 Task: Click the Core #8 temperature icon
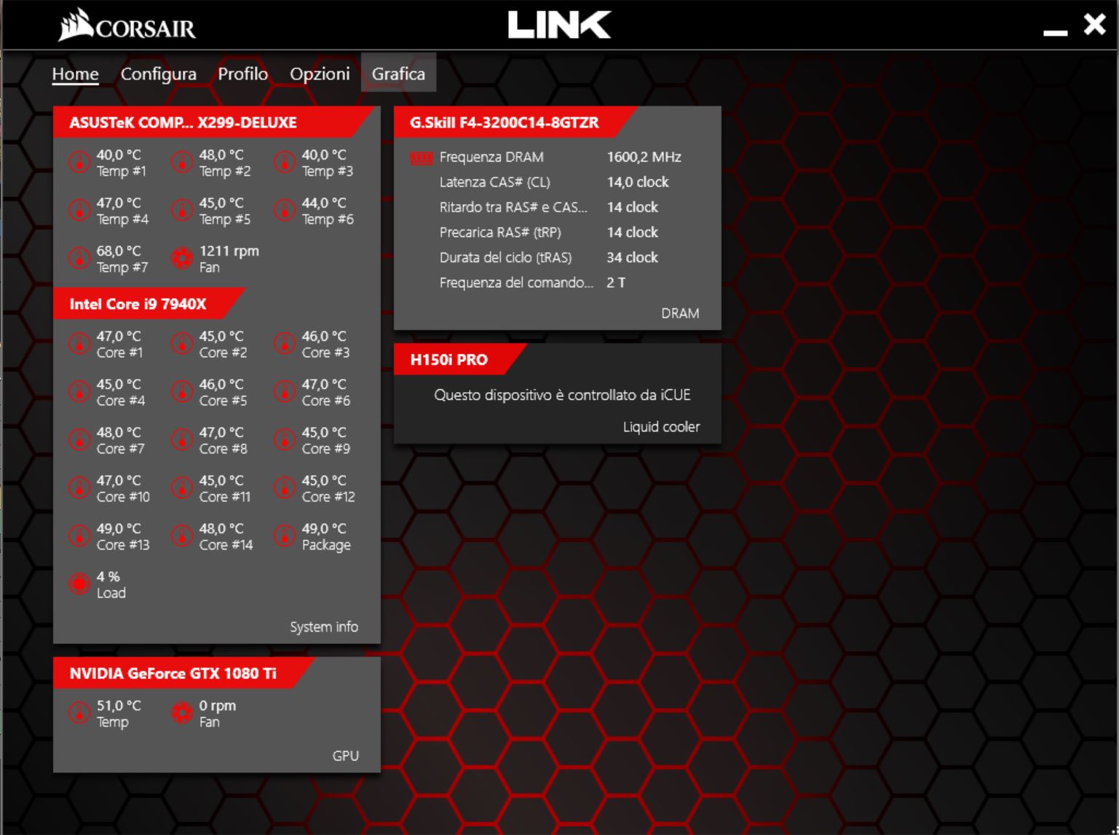(181, 439)
